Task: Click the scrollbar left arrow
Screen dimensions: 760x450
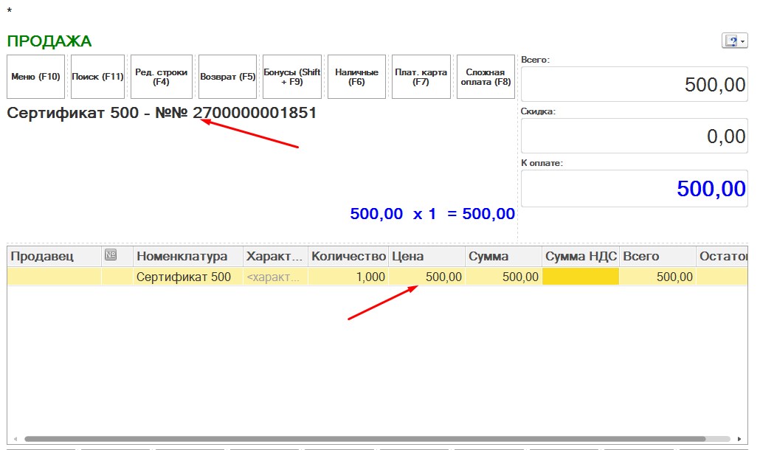Action: coord(15,439)
